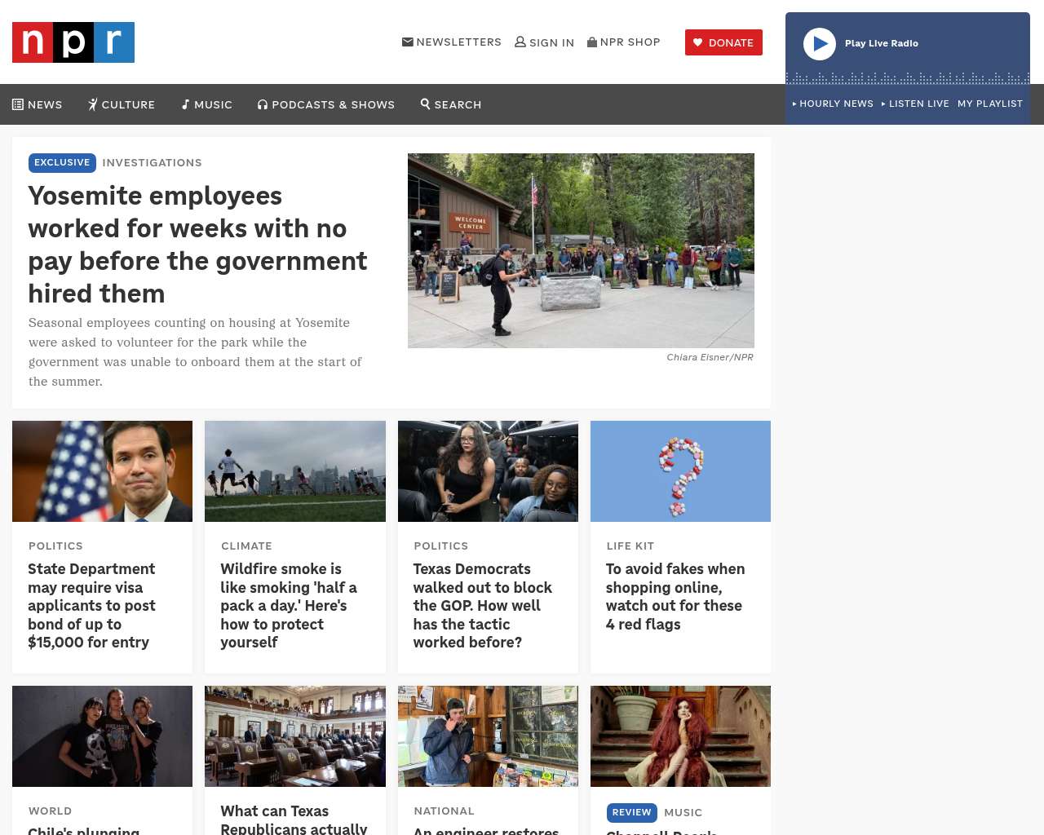Click the soccer players skyline thumbnail

(295, 471)
